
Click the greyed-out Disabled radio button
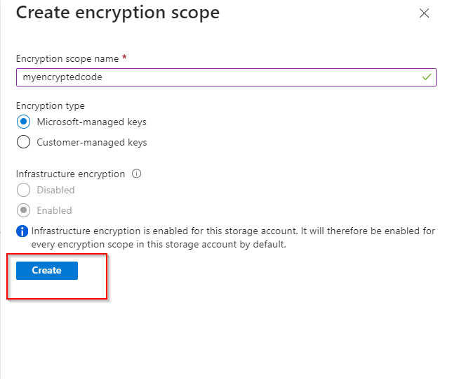click(23, 191)
